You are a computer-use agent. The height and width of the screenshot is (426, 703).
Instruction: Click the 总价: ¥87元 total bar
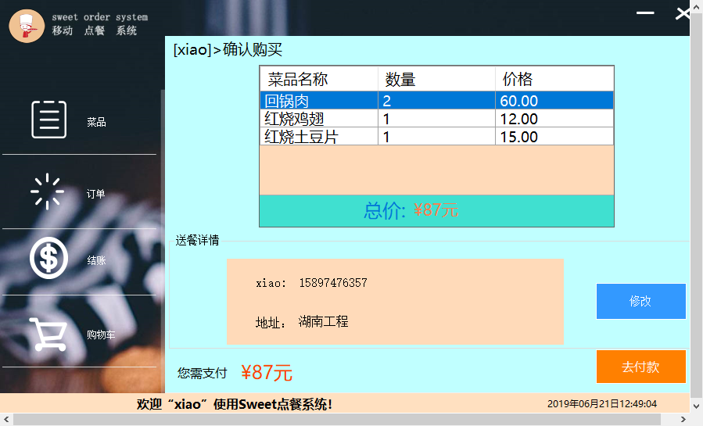pyautogui.click(x=436, y=210)
